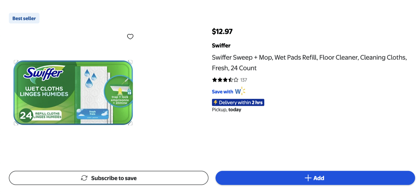The image size is (420, 196).
Task: Click the 24 count circle on the package
Action: pyautogui.click(x=26, y=115)
